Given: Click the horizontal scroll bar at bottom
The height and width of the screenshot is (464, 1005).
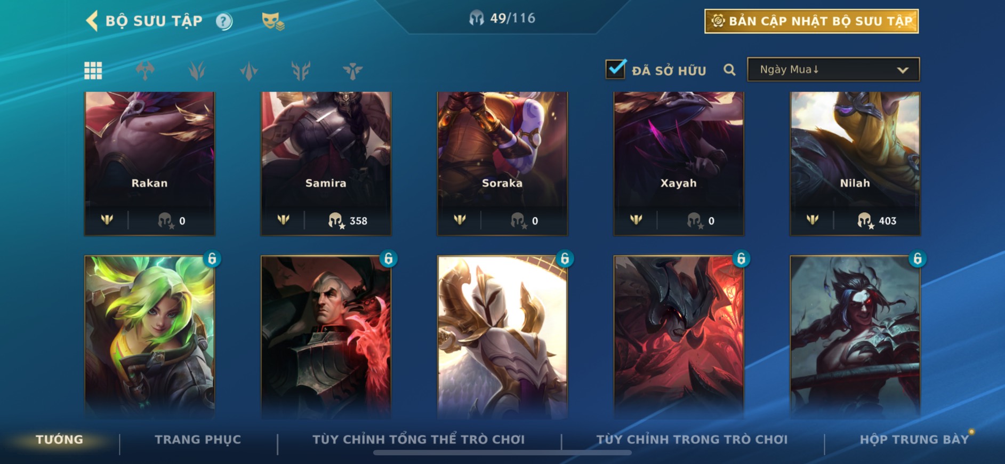Looking at the screenshot, I should (x=502, y=453).
